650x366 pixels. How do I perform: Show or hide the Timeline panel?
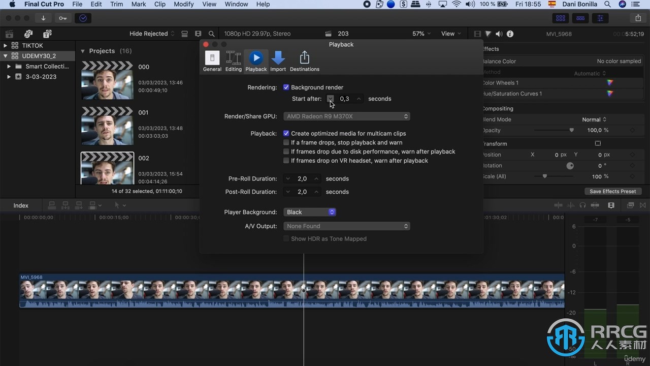coord(580,18)
